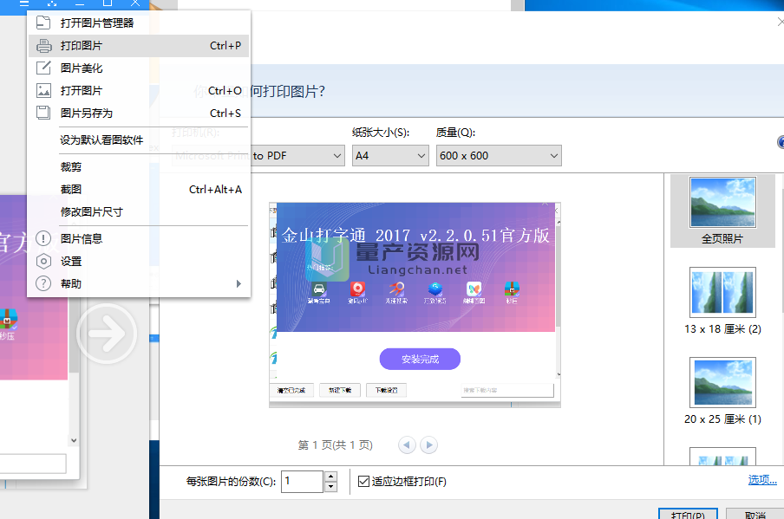
Task: Decrease copies with the down stepper arrow
Action: pos(330,487)
